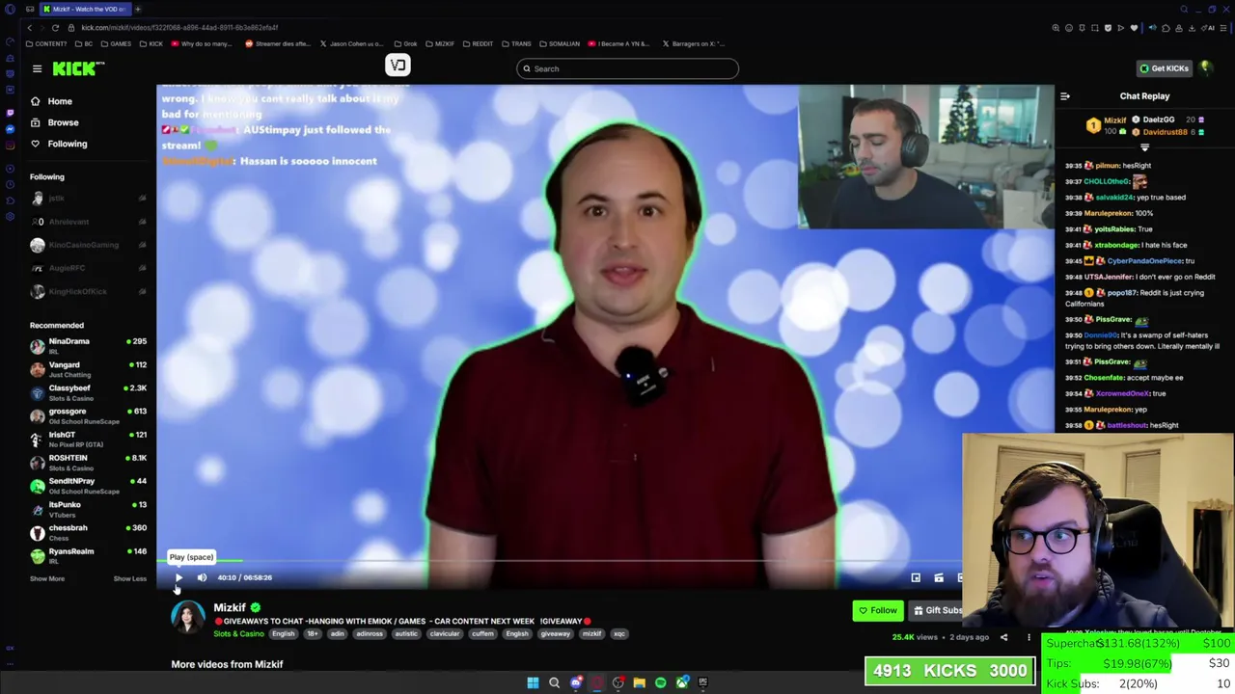Open the chessbrah recommended channel
This screenshot has height=694, width=1235.
pyautogui.click(x=88, y=532)
